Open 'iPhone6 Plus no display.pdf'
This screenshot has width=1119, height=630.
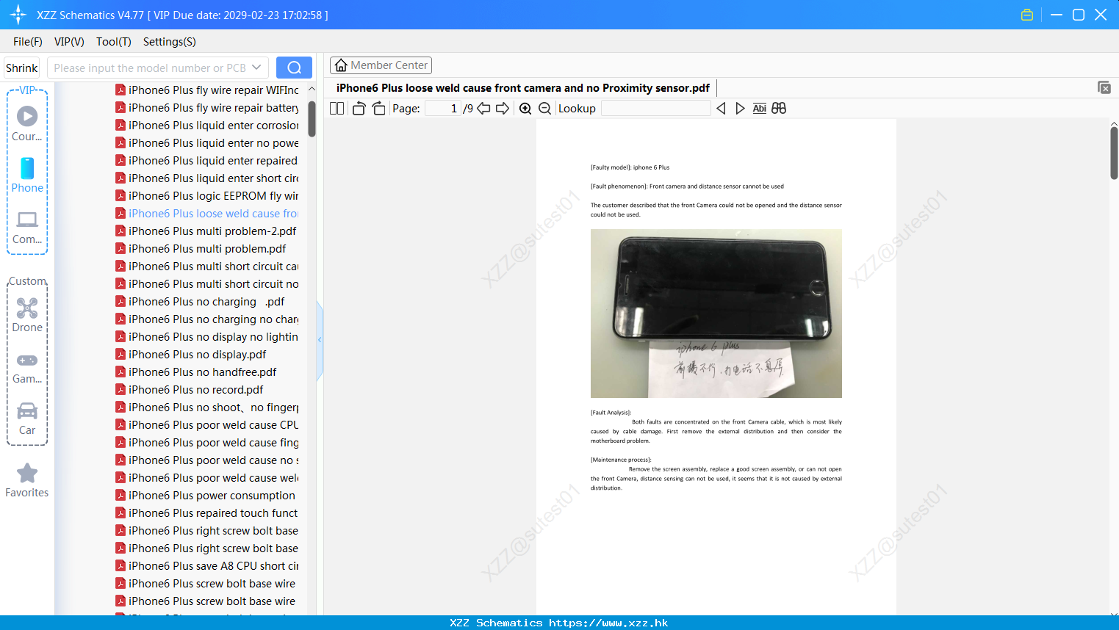click(191, 355)
